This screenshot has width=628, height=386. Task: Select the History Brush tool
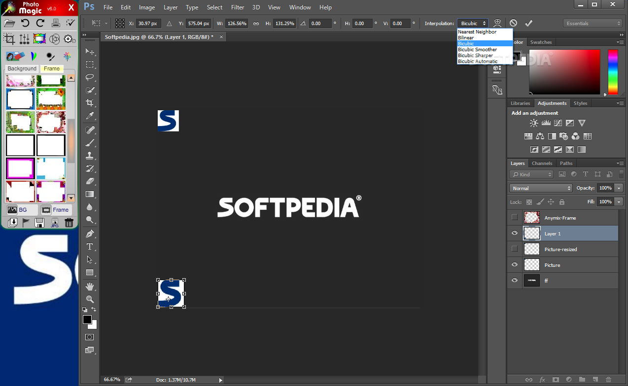[x=90, y=168]
